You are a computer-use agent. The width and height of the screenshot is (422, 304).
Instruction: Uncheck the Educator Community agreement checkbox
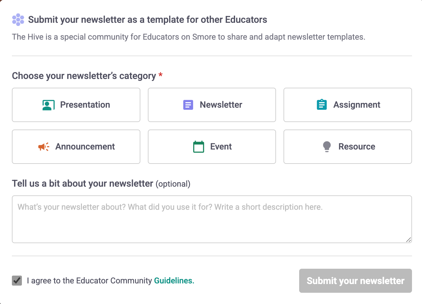pyautogui.click(x=17, y=281)
